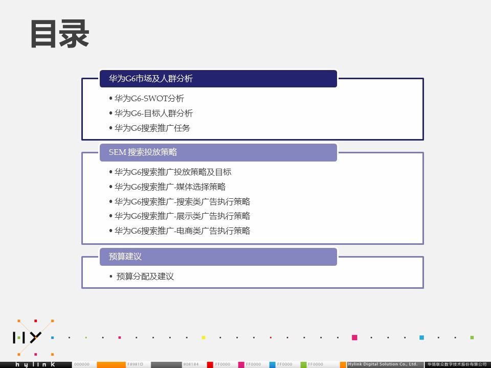The image size is (491, 368).
Task: Click the large blue square in dotted row
Action: [421, 337]
